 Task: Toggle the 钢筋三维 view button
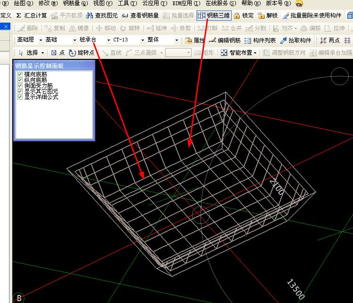tap(214, 16)
